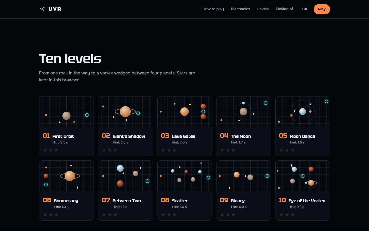Viewport: 369px width, 231px height.
Task: Click the ringed planet in Giant's Shadow preview
Action: click(x=125, y=112)
